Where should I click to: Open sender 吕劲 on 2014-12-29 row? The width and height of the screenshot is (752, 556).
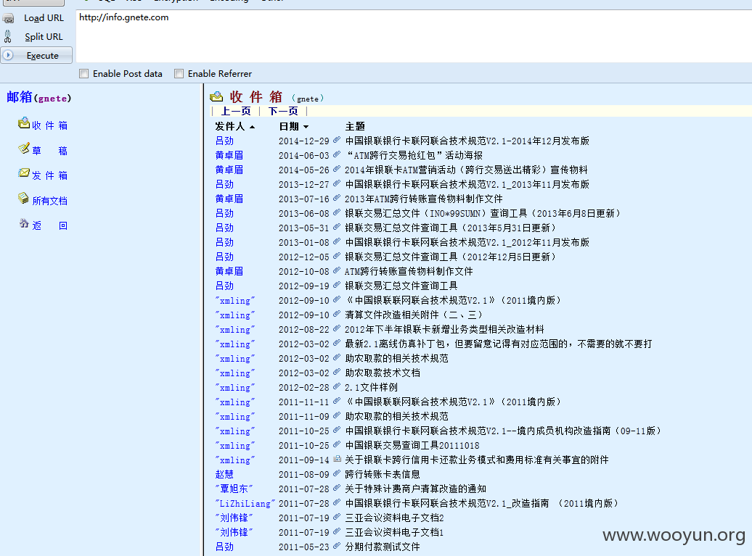(224, 141)
